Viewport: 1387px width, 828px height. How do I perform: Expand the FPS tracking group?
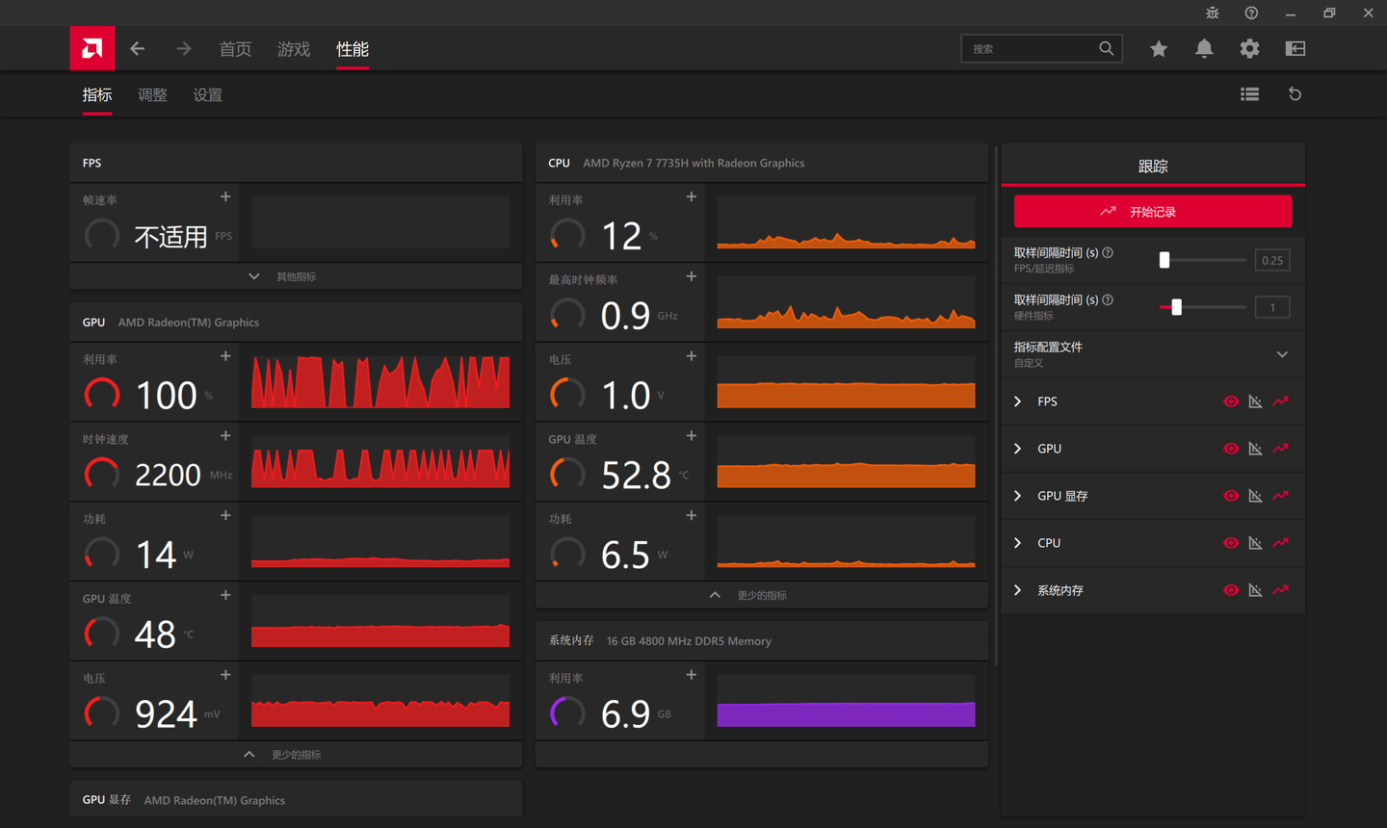(x=1018, y=401)
